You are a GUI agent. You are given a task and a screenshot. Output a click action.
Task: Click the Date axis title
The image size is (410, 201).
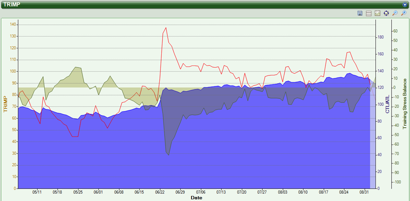pos(196,198)
